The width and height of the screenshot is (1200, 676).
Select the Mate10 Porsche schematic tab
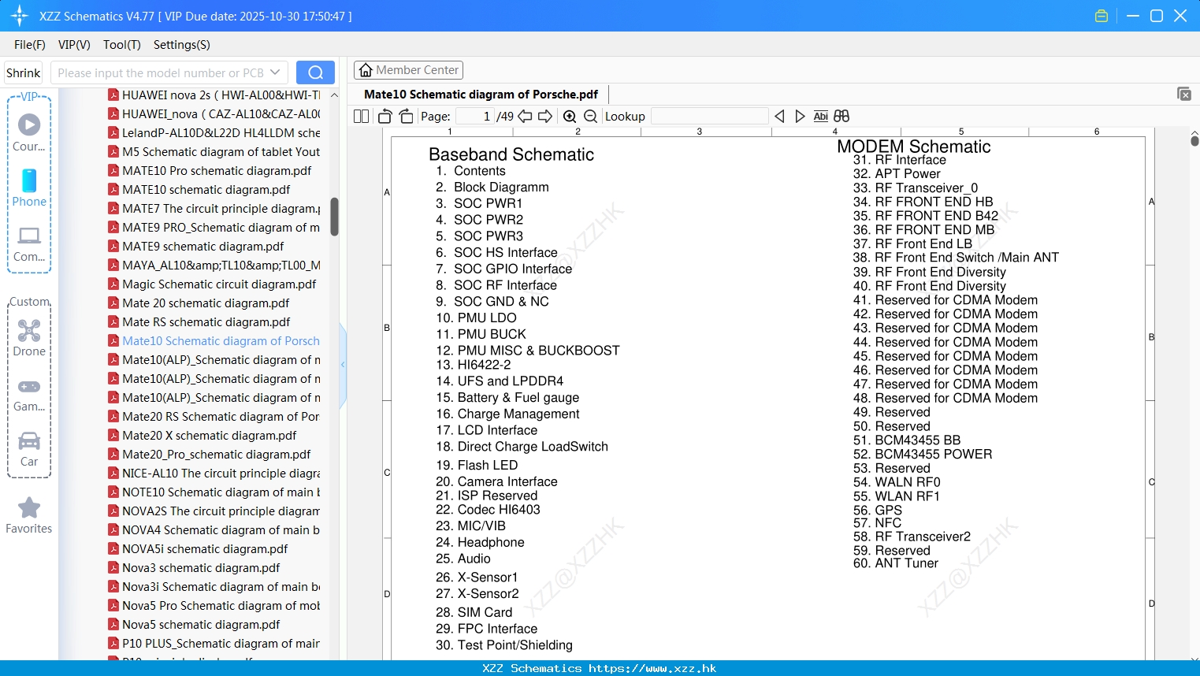(481, 95)
